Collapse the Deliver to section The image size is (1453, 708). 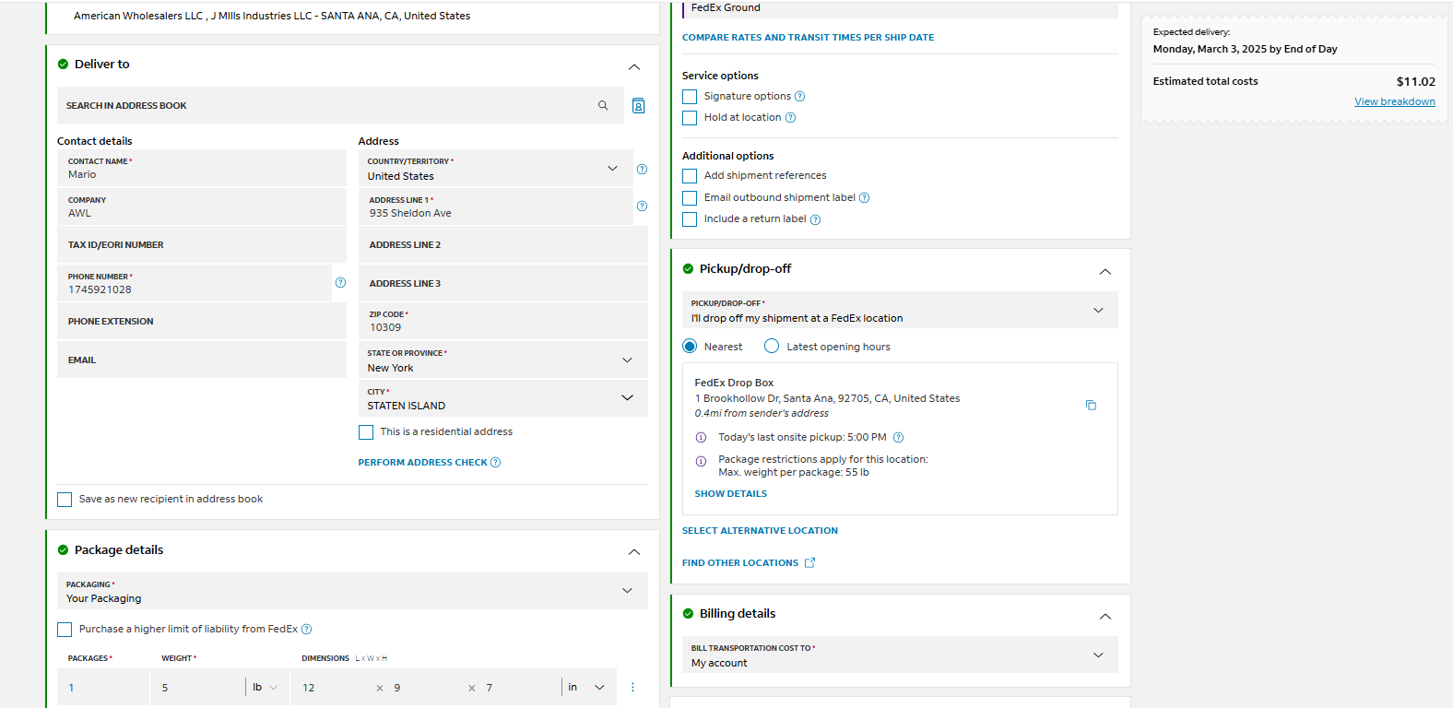point(634,66)
